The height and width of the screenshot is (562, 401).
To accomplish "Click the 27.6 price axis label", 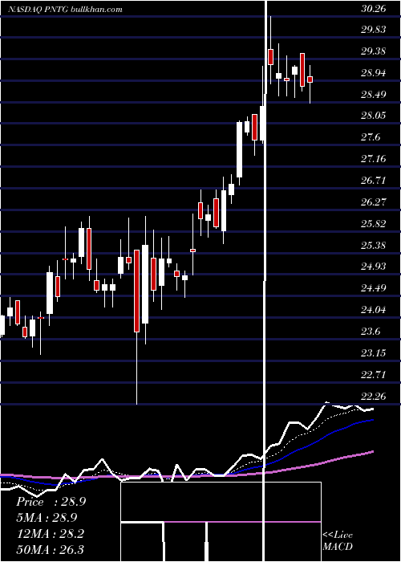I will (x=371, y=137).
